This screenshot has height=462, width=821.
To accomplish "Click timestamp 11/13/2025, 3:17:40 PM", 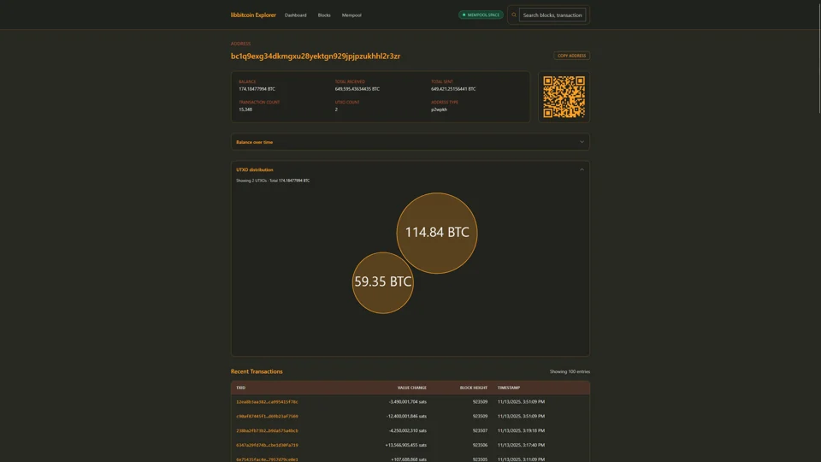I will (521, 445).
